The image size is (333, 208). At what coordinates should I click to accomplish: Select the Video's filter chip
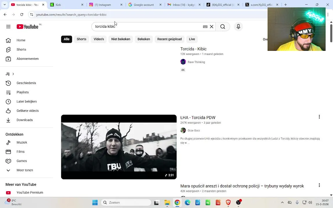tap(99, 39)
